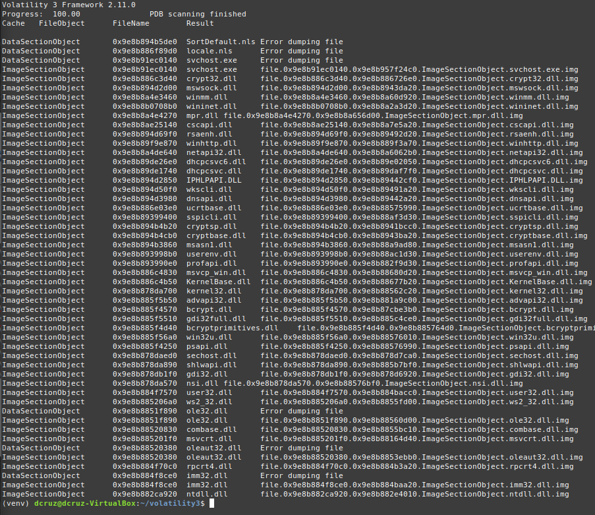595x515 pixels.
Task: Click the svchost.exe.img output file path
Action: [419, 69]
